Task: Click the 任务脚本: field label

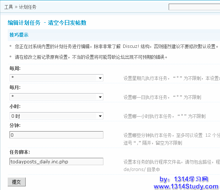Action: point(20,152)
